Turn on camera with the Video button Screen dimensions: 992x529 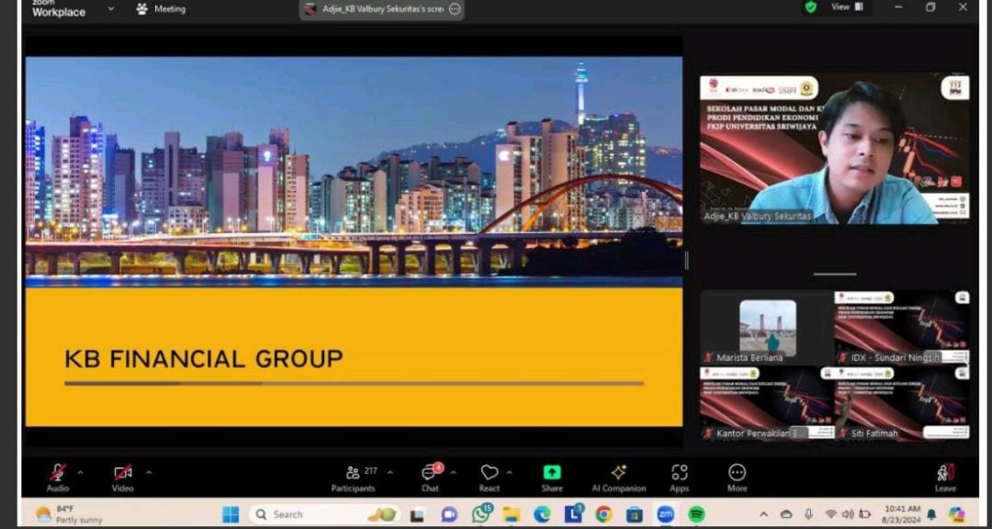click(123, 473)
